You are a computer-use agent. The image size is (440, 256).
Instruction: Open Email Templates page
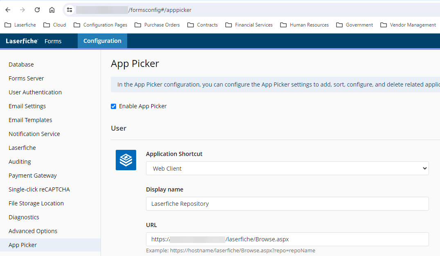(30, 120)
